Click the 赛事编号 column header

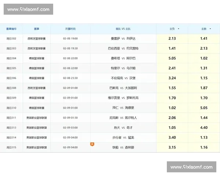tap(11, 29)
